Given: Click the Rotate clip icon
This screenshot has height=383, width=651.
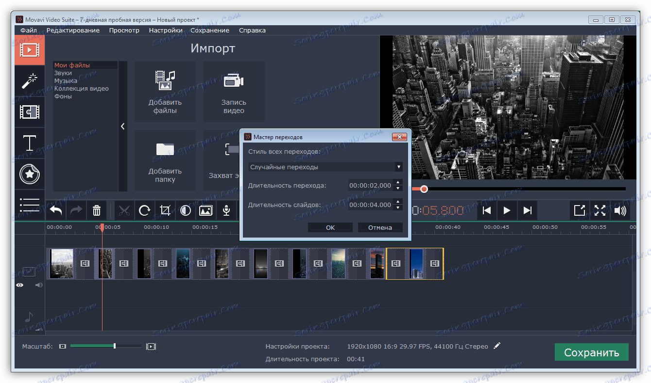Looking at the screenshot, I should (x=144, y=210).
